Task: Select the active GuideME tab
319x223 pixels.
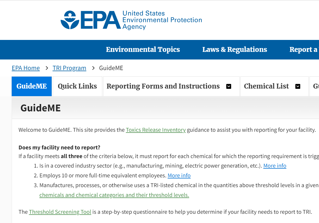Action: (x=32, y=86)
